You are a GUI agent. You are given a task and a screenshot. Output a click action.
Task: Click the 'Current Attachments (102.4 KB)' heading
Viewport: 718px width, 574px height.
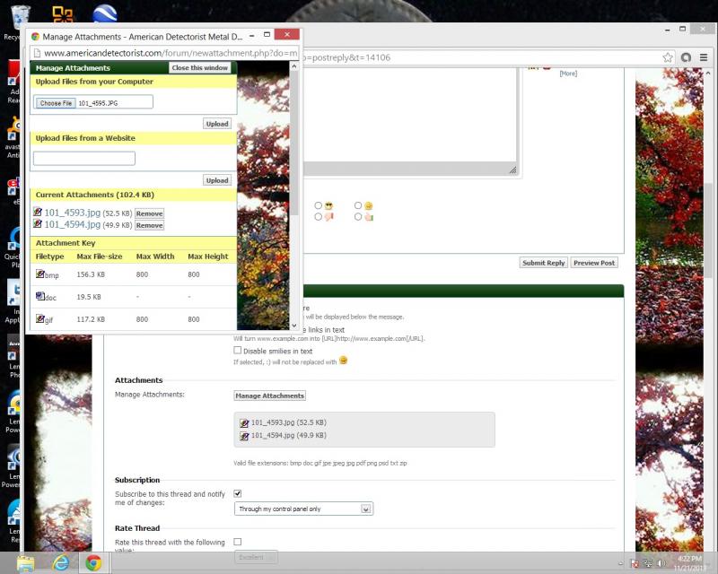[x=95, y=195]
